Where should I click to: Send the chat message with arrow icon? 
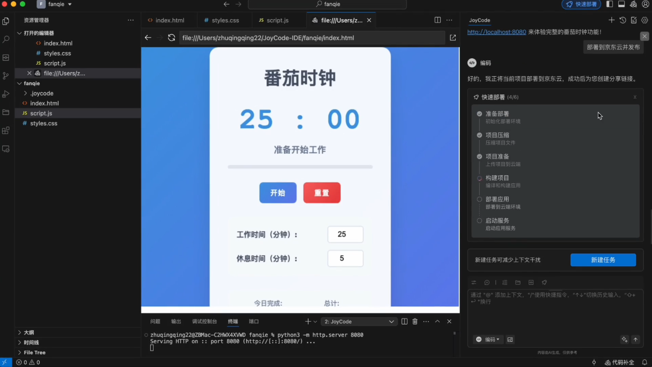pyautogui.click(x=635, y=340)
